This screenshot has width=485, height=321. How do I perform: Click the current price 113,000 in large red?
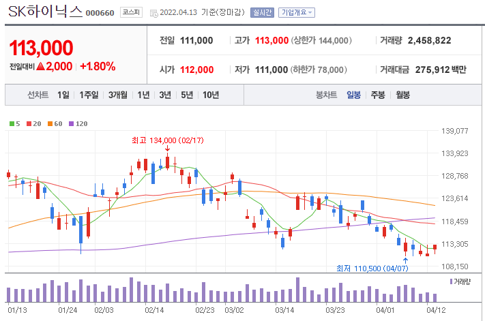click(41, 48)
